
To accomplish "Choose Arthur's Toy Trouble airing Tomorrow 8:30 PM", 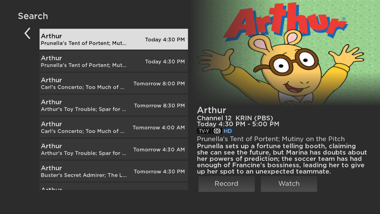I will point(113,105).
